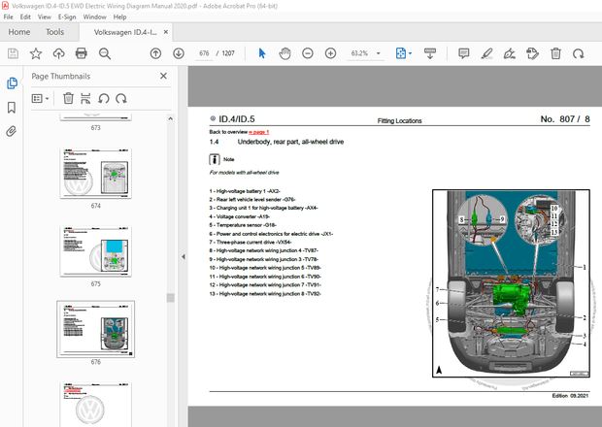Screen dimensions: 602x427
Task: Select page 675 thumbnail
Action: (x=95, y=251)
